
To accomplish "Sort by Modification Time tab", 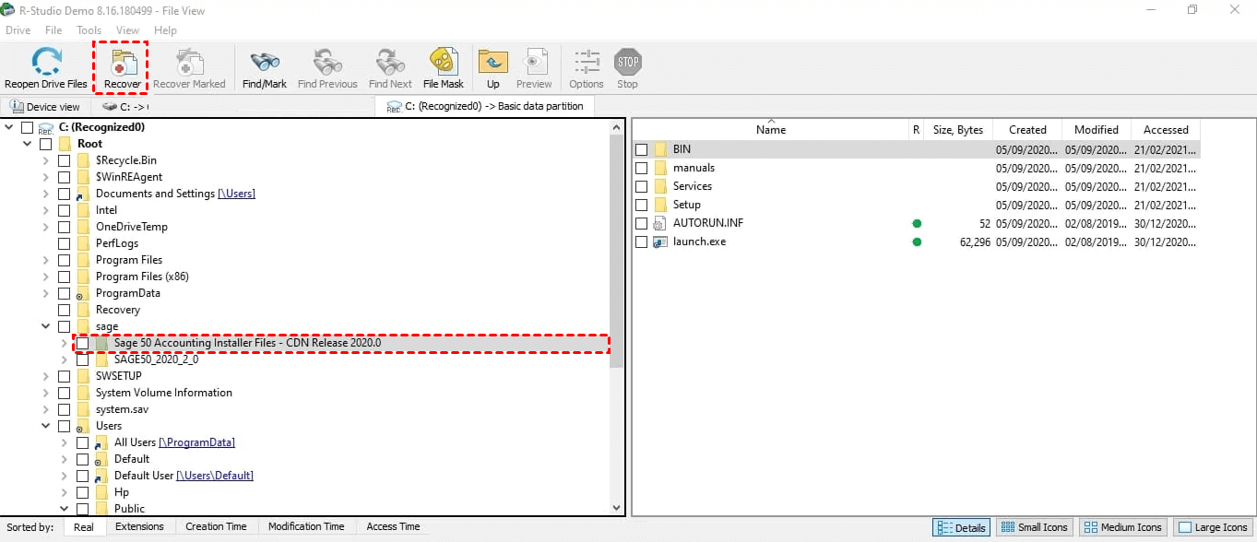I will [x=306, y=526].
